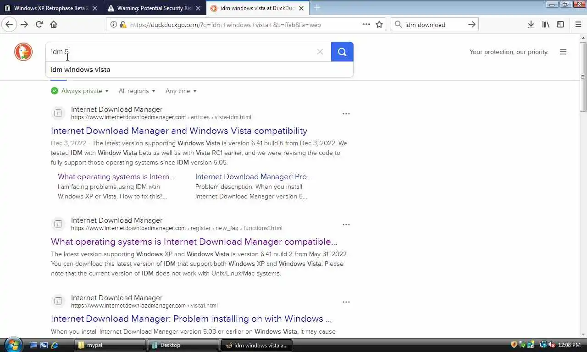This screenshot has width=587, height=352.
Task: Open the downloads panel
Action: [x=531, y=25]
